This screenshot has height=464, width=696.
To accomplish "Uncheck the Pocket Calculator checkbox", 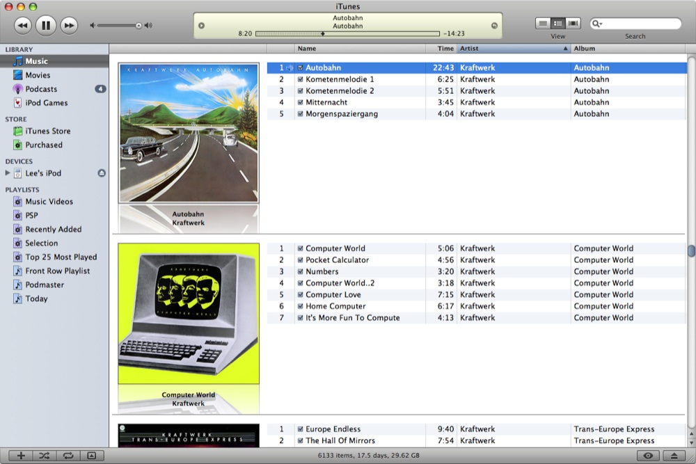I will click(300, 260).
